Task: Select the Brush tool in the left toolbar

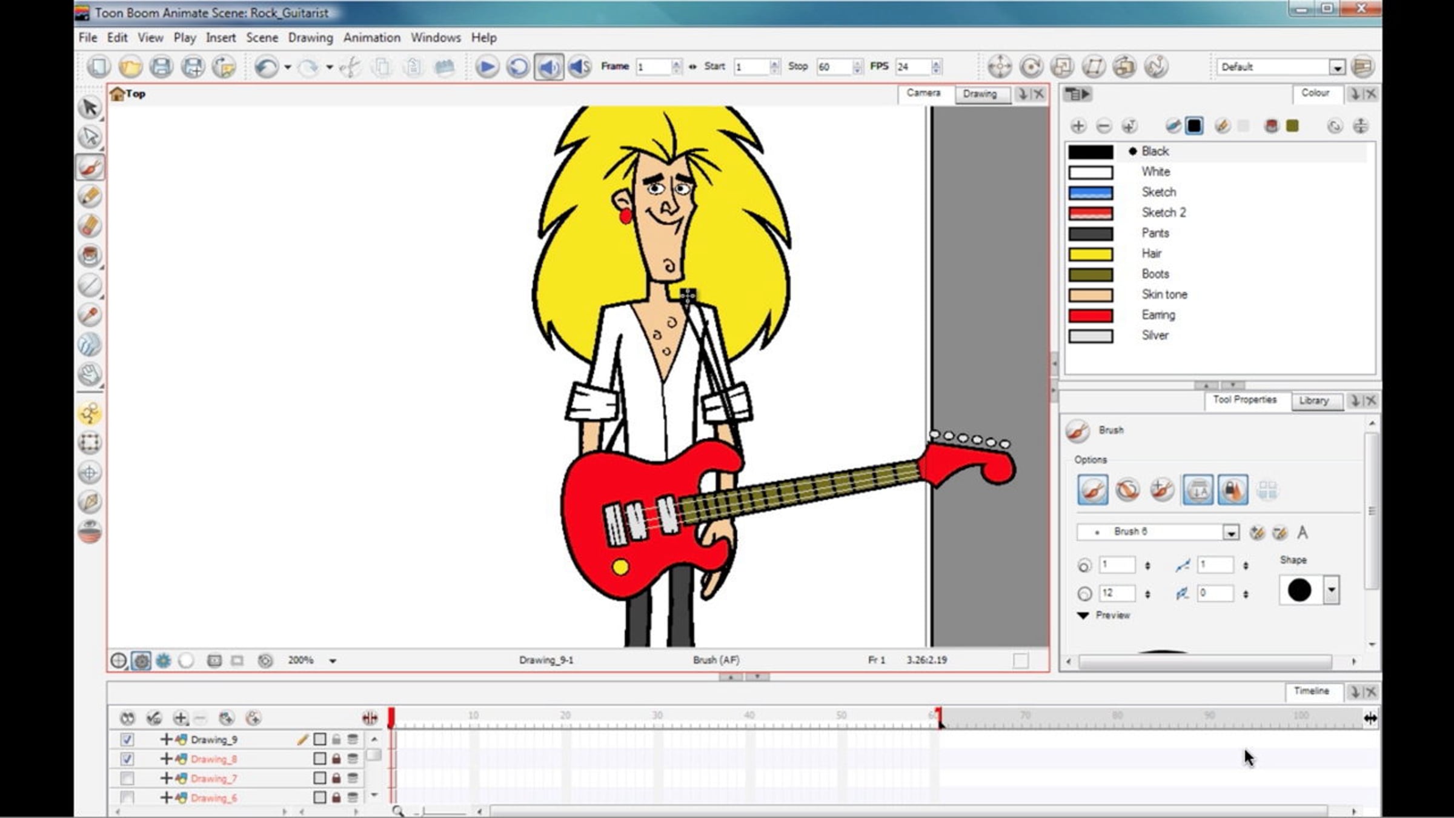Action: (x=90, y=167)
